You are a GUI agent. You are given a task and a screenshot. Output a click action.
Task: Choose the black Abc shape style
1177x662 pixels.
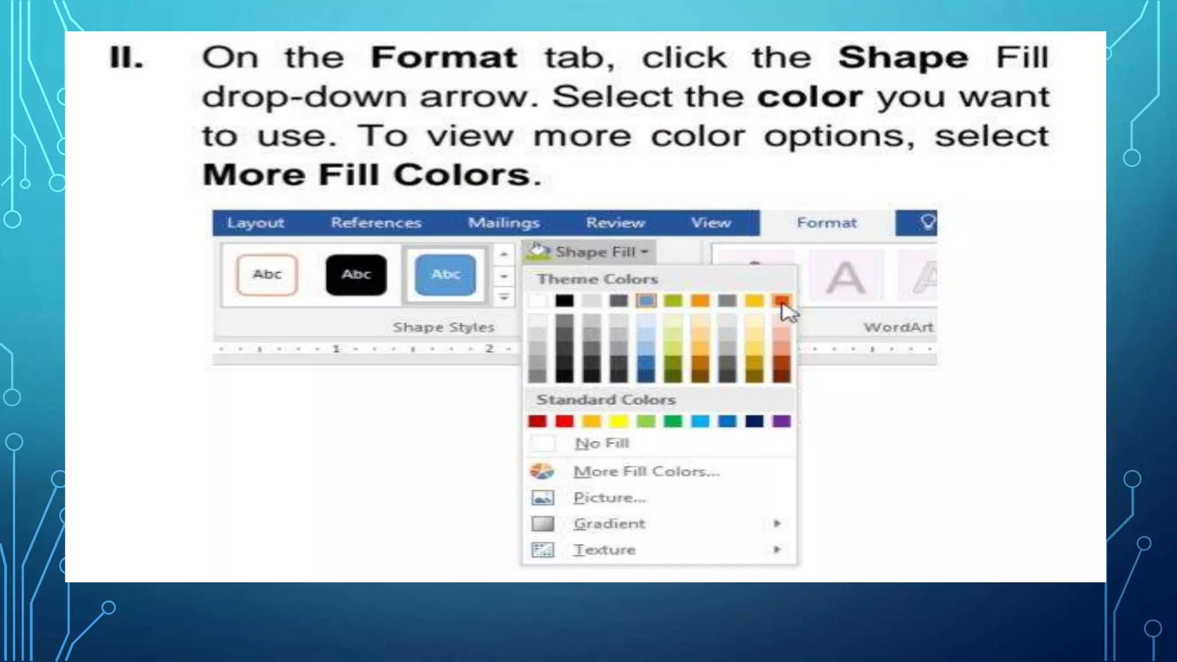pos(356,275)
